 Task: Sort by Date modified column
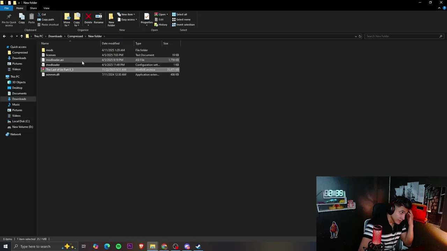click(117, 44)
